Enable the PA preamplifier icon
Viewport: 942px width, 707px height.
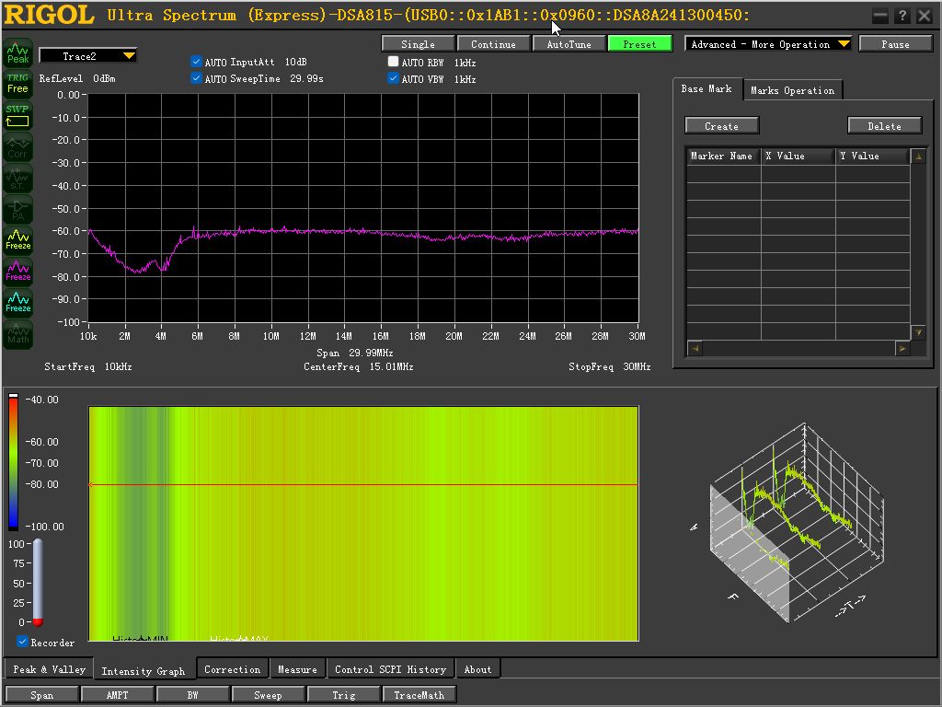click(x=18, y=209)
